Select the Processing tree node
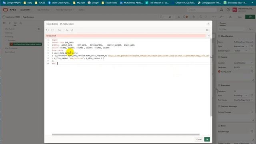The image size is (256, 144). pos(9,37)
